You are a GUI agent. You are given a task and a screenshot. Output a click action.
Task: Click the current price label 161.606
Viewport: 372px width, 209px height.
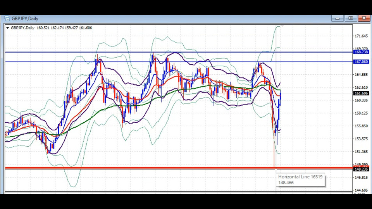tap(361, 93)
